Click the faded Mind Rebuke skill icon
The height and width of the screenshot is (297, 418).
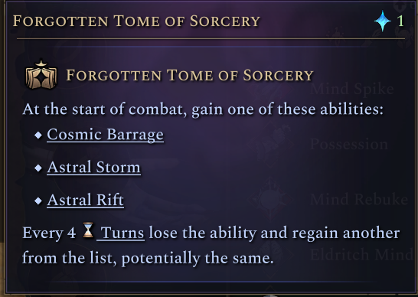270,199
